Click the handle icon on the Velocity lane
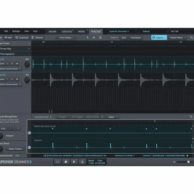Viewport: 194px width, 194px height. coord(29,147)
